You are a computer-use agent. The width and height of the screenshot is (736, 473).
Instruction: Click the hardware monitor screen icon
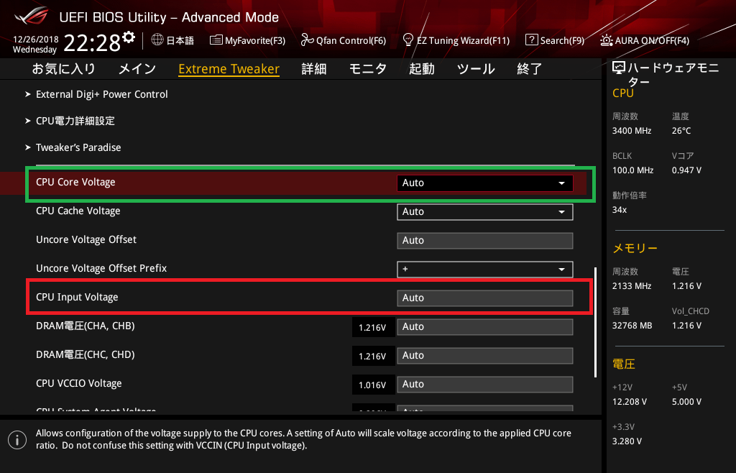pyautogui.click(x=619, y=68)
